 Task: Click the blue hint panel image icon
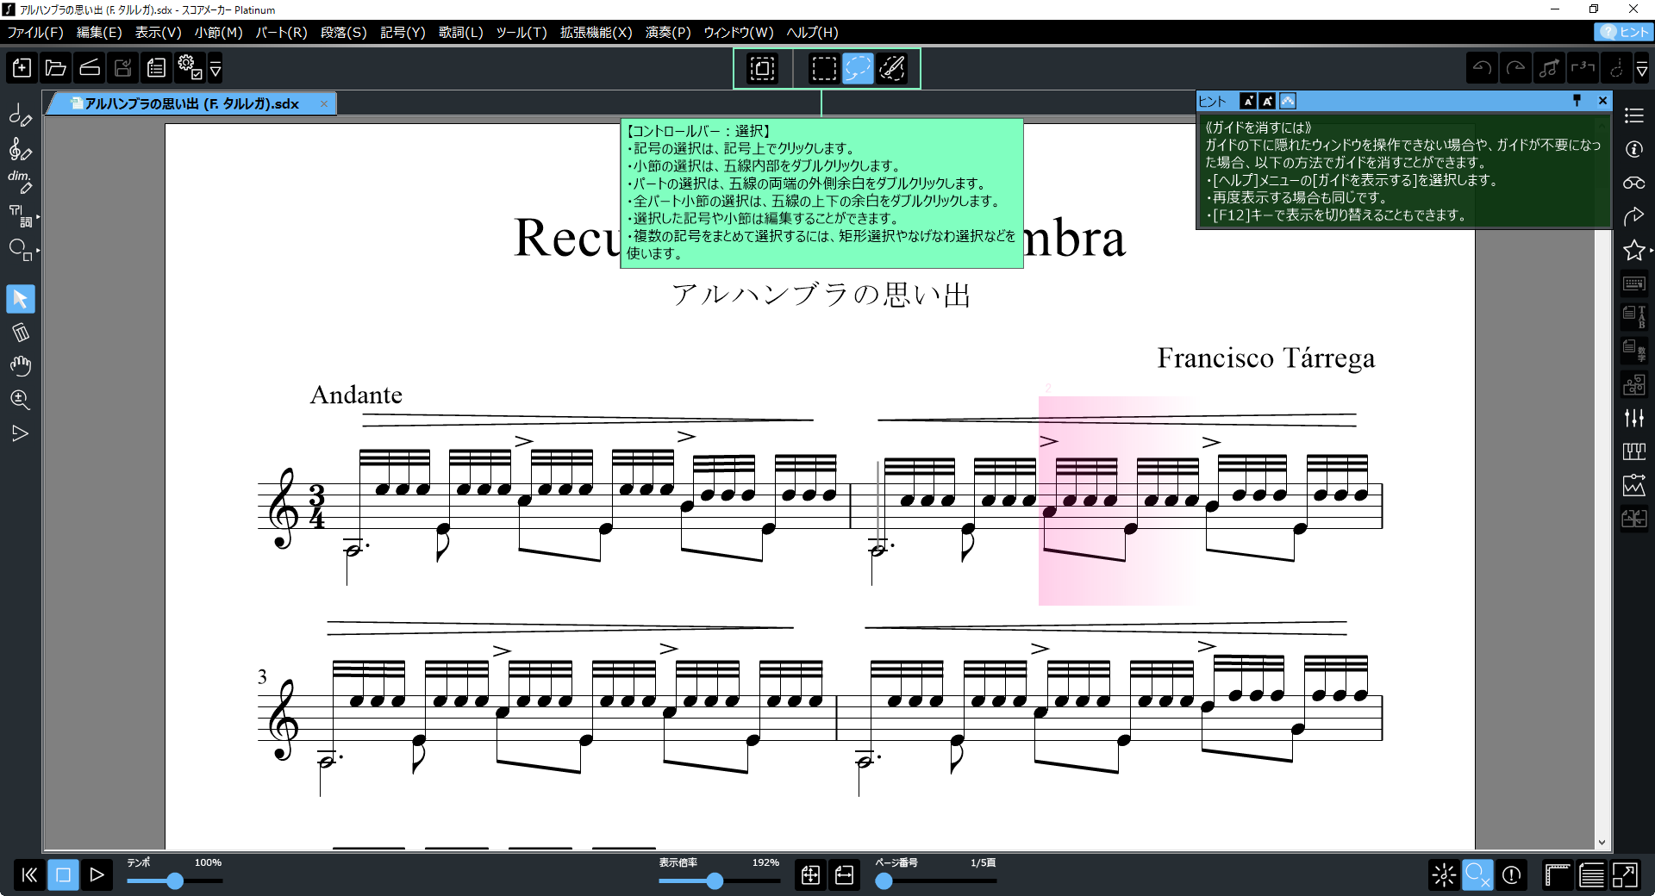pyautogui.click(x=1287, y=102)
